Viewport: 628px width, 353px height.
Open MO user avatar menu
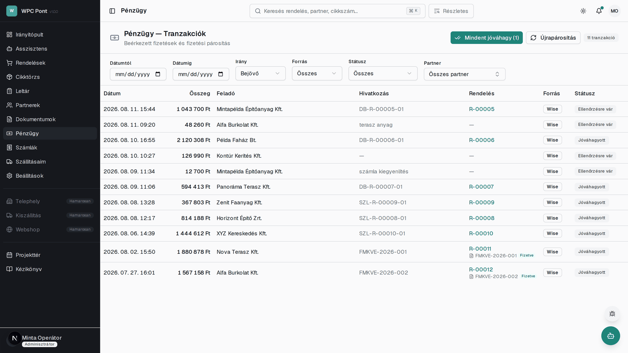614,11
